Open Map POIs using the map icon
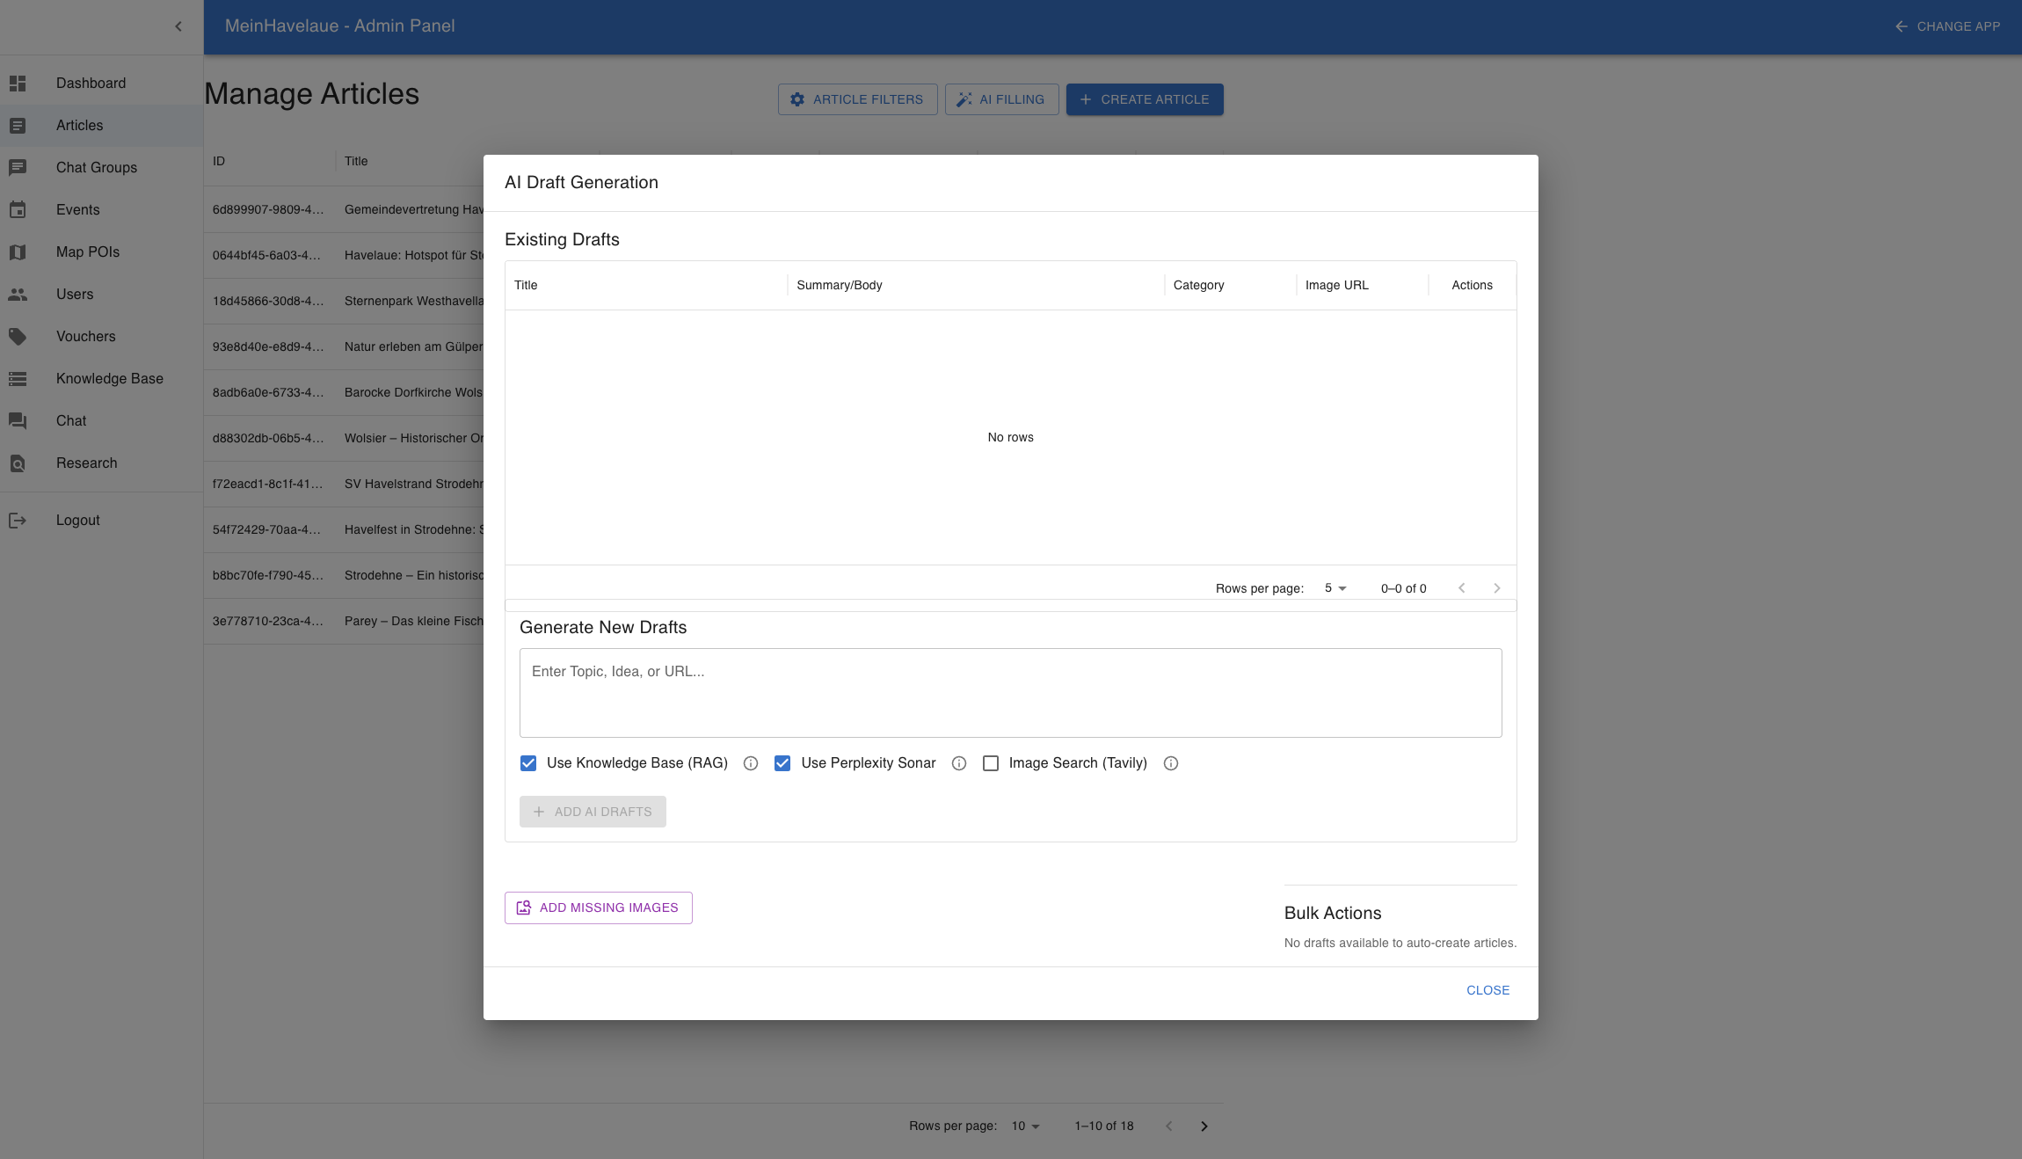 point(18,251)
